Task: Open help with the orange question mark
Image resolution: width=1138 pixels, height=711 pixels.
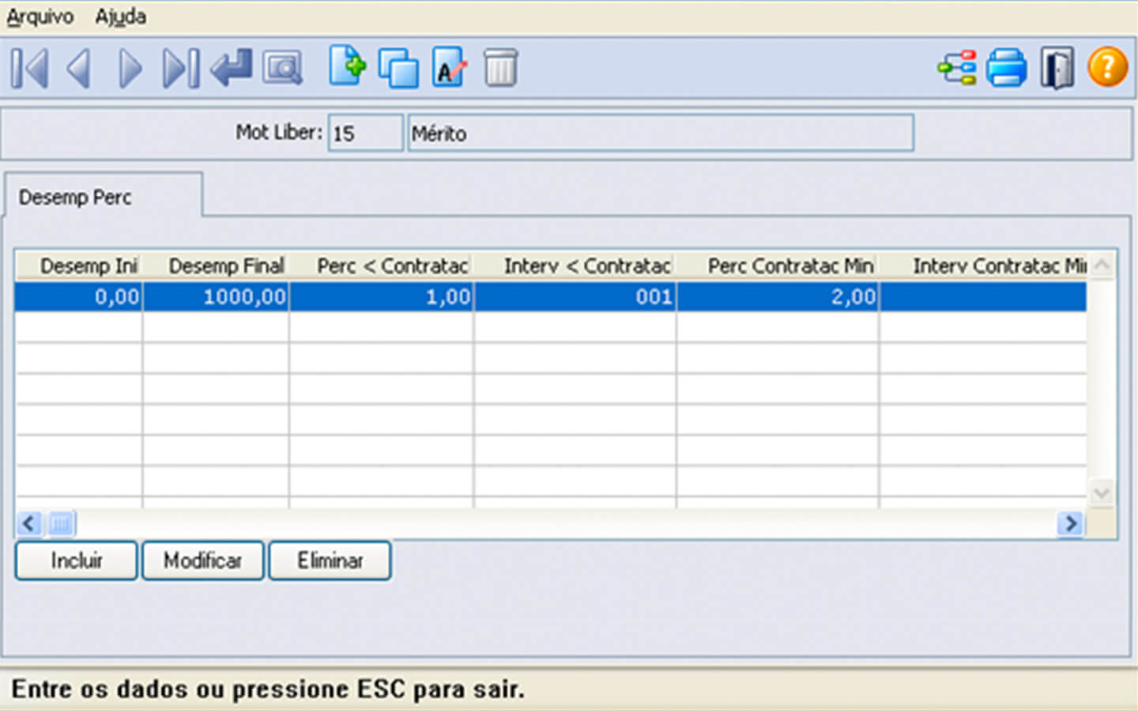Action: (1107, 67)
